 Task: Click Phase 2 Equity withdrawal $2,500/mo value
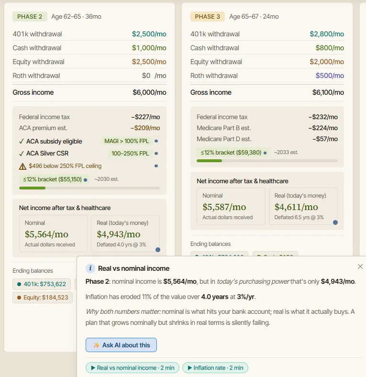(x=149, y=62)
